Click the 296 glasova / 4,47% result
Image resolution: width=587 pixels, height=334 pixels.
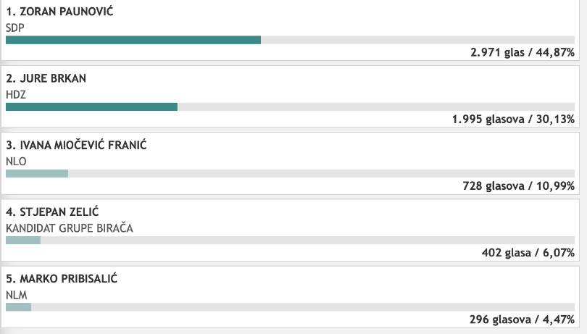tap(522, 320)
